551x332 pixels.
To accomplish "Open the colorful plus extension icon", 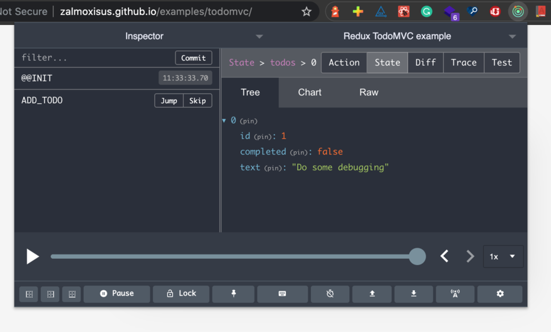I will (358, 12).
